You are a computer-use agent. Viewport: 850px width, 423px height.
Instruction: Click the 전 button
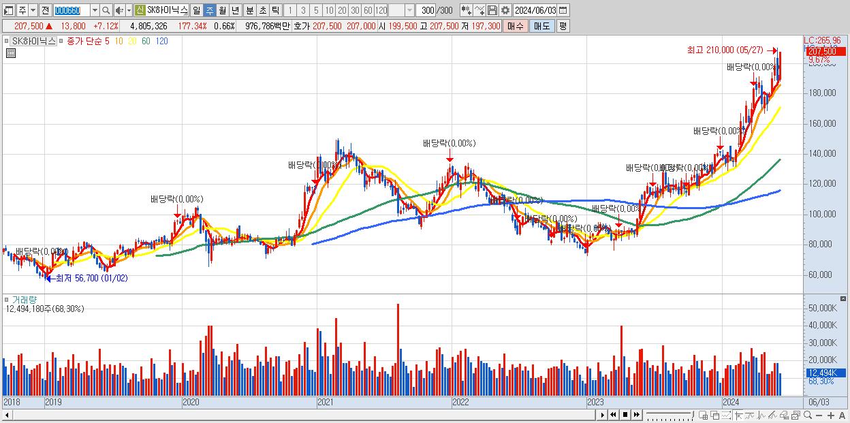click(46, 10)
